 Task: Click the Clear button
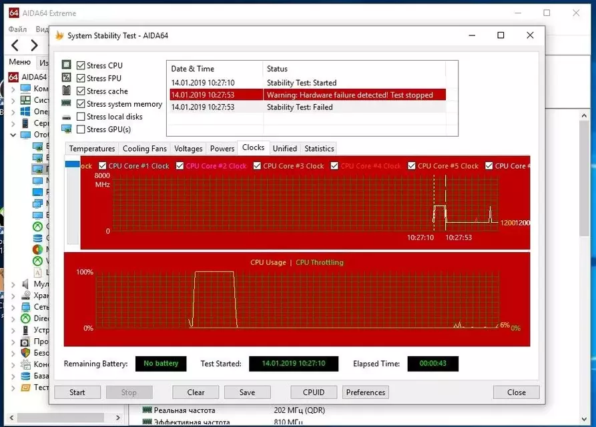click(196, 392)
